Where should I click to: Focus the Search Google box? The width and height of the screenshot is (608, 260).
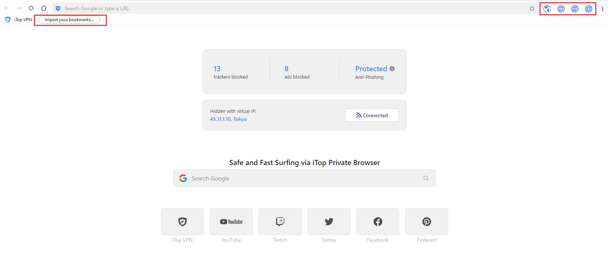[305, 178]
